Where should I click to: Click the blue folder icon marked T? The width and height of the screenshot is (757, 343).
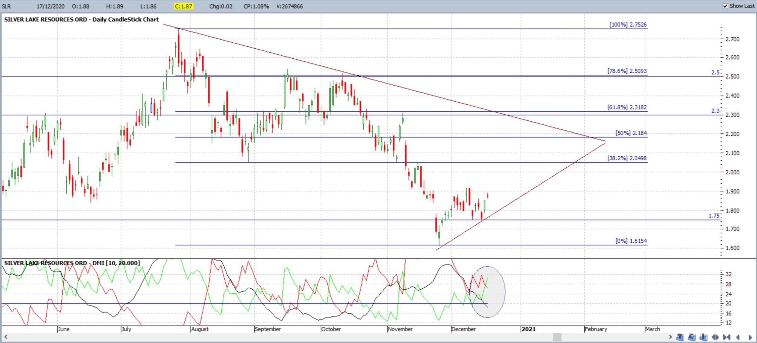pos(680,337)
